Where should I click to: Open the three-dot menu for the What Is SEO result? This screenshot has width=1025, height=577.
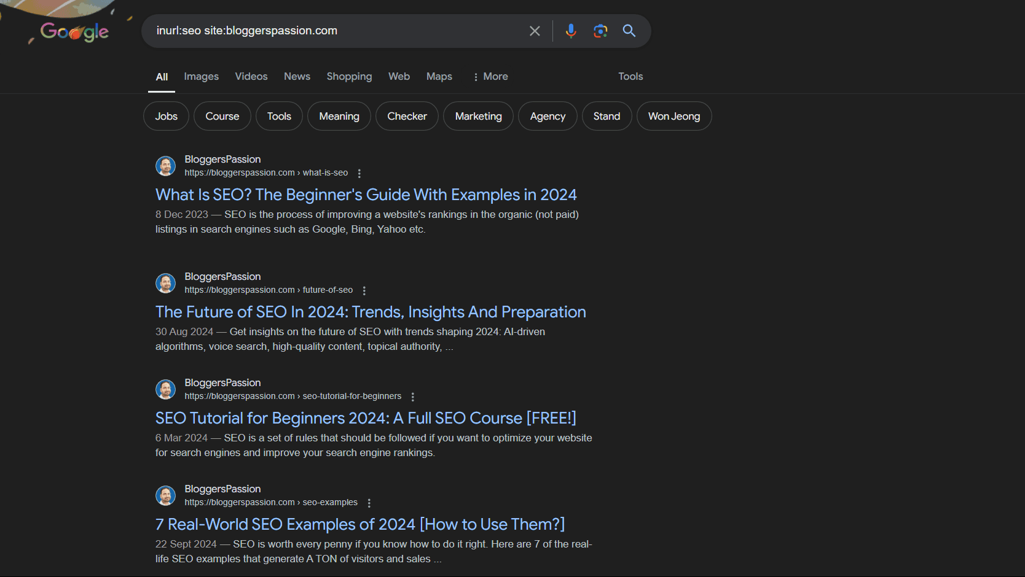(359, 173)
